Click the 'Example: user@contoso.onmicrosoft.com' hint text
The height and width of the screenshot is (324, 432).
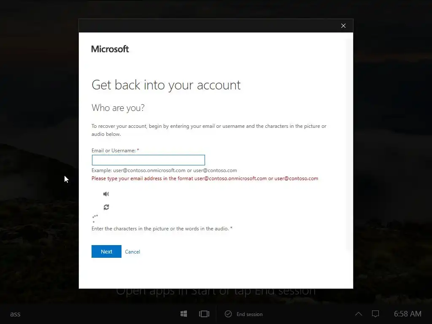pos(164,170)
